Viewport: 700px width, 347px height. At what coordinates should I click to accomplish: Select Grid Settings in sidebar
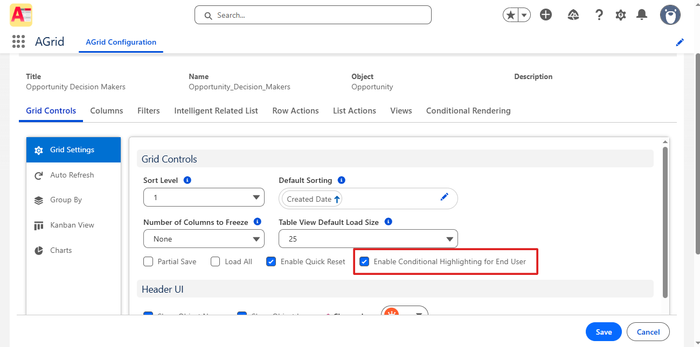(73, 150)
